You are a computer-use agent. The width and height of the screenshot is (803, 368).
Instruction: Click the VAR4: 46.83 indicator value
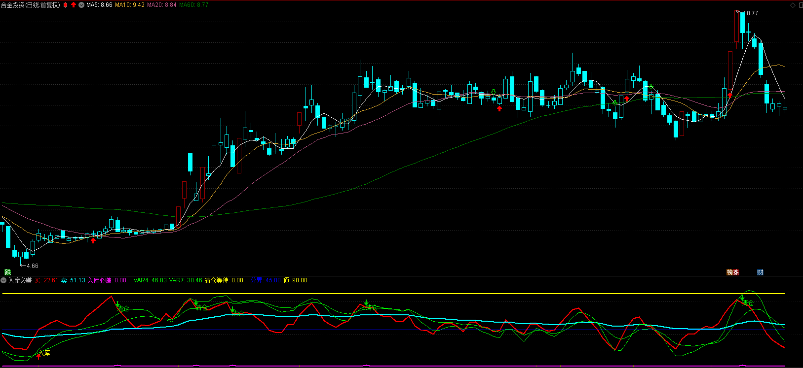click(150, 280)
